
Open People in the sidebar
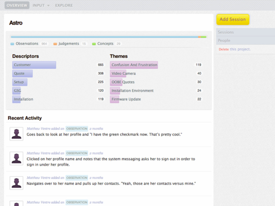245,40
